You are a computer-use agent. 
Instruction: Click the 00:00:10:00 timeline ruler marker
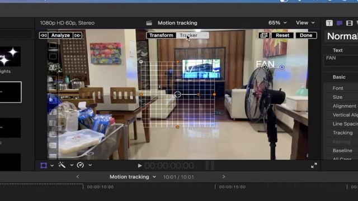point(100,187)
